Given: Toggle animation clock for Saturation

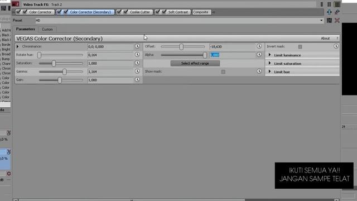Looking at the screenshot, I should tap(137, 63).
